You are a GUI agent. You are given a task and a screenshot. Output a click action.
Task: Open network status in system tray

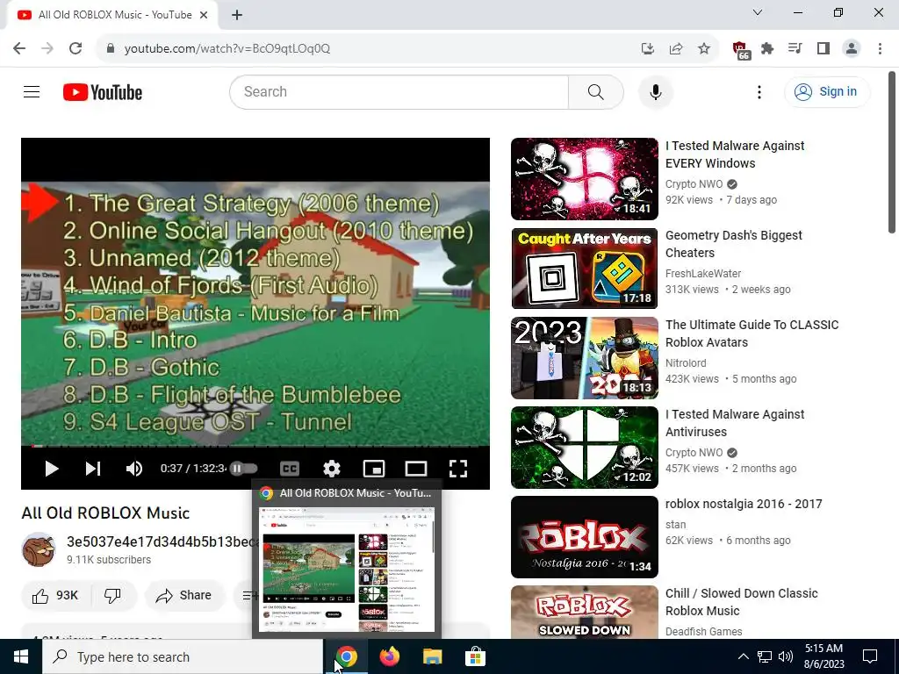(765, 656)
